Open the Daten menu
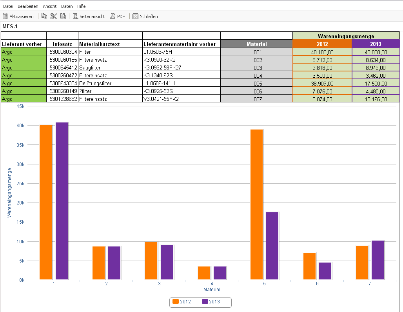Image resolution: width=403 pixels, height=312 pixels. (67, 6)
